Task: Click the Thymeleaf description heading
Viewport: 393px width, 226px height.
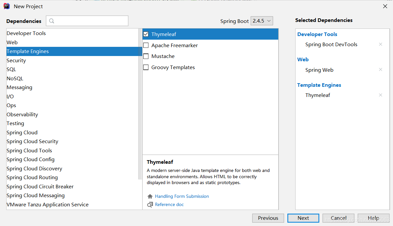Action: (160, 162)
